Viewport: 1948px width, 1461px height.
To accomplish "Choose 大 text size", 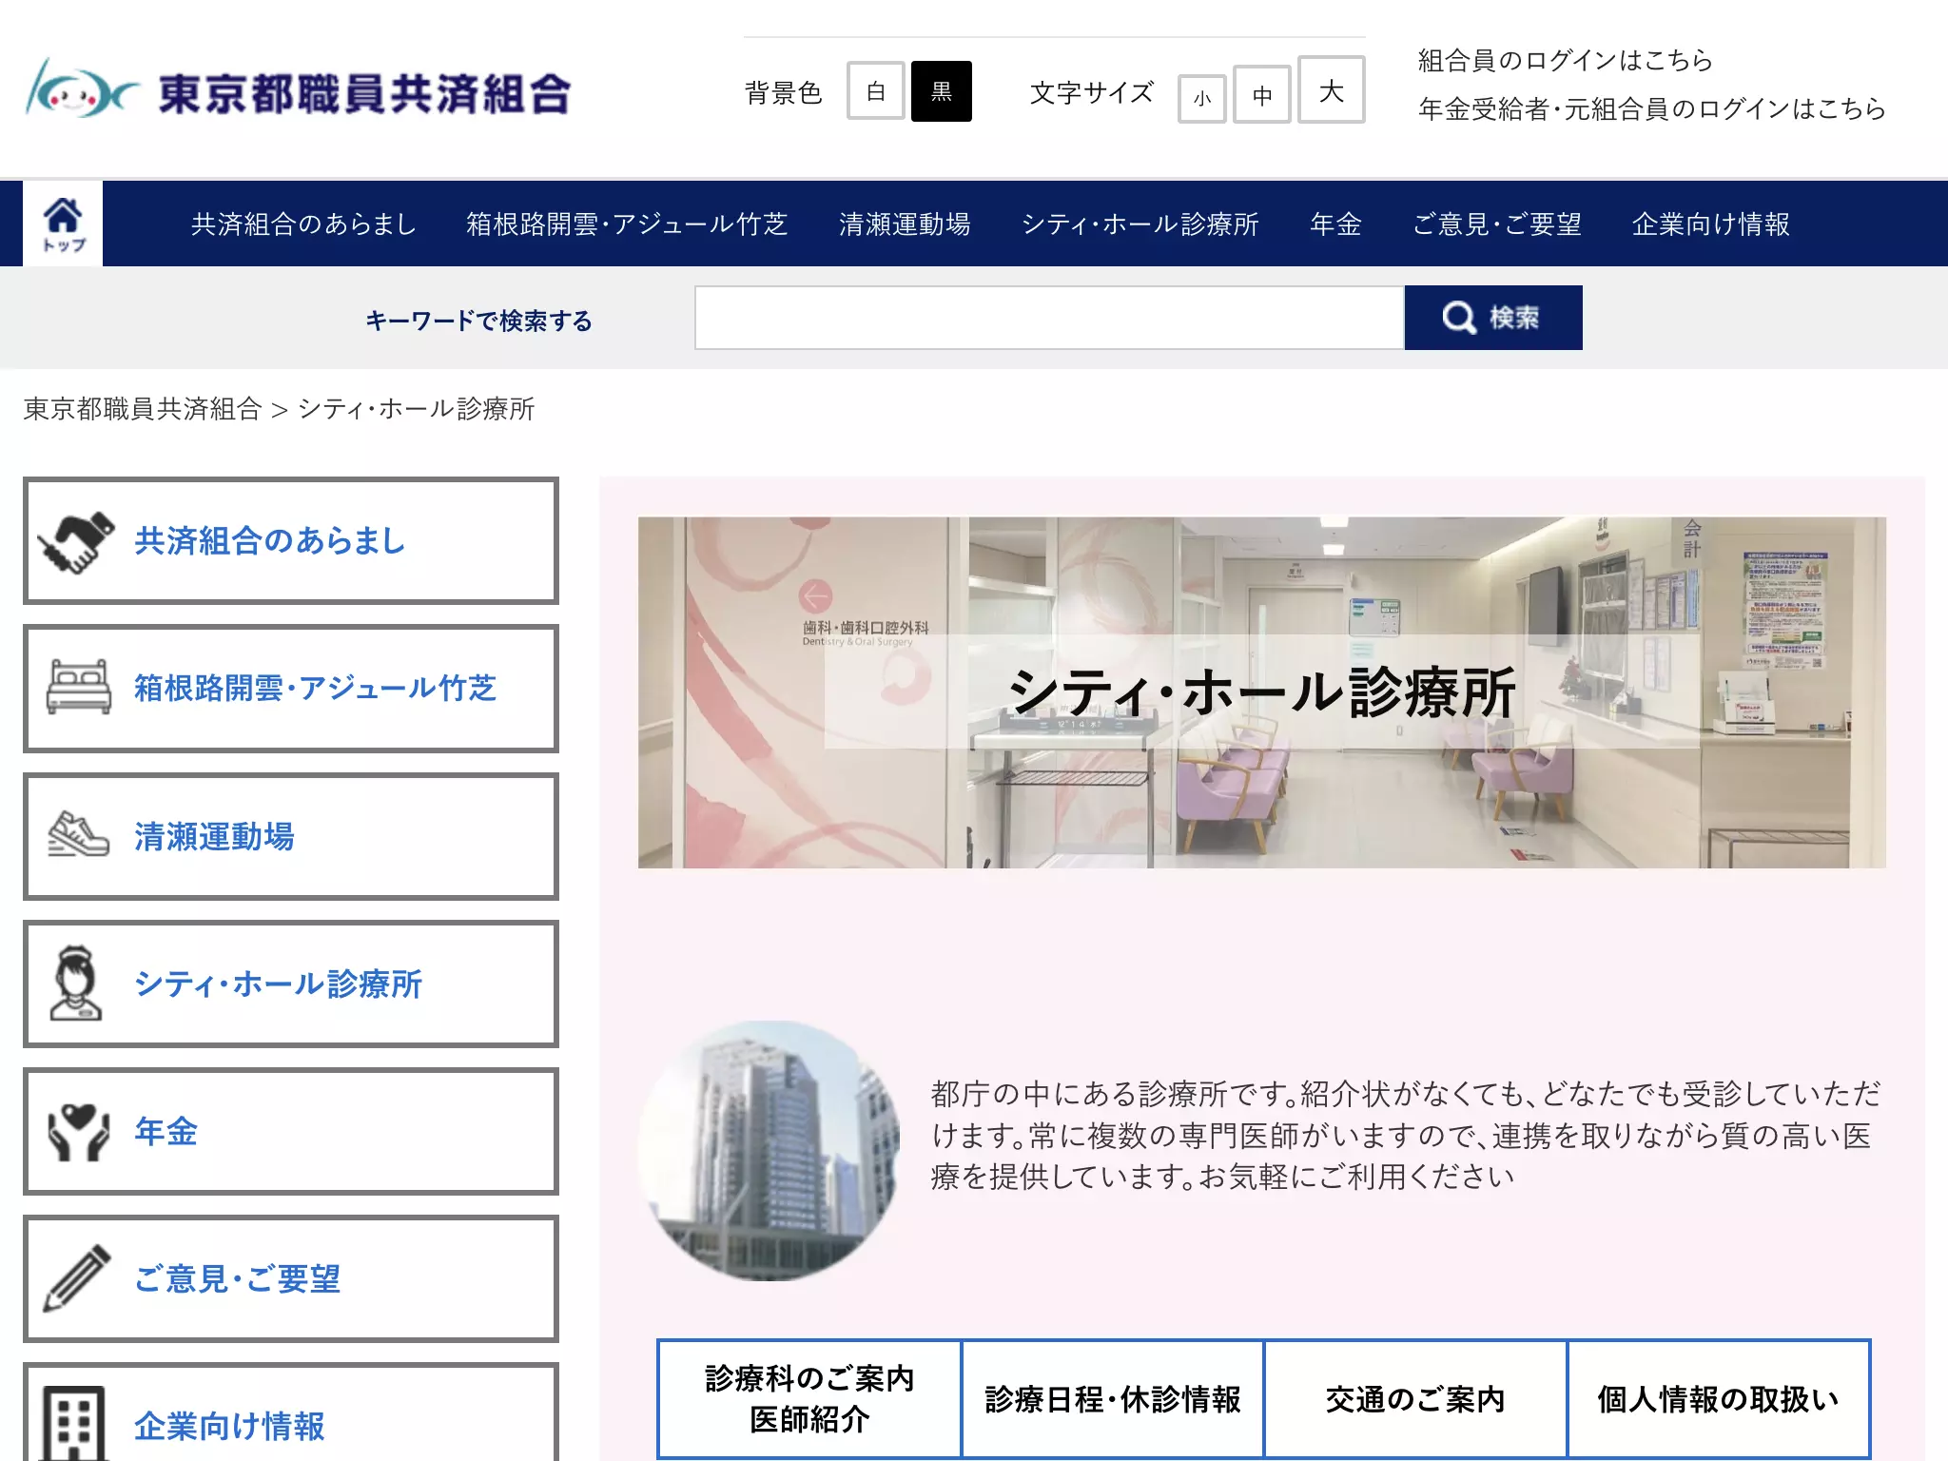I will tap(1332, 89).
